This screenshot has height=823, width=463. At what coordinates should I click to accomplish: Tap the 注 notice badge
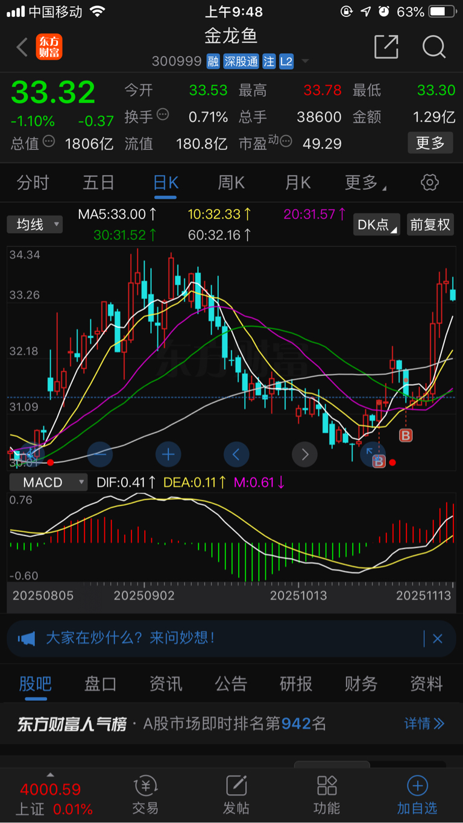(x=269, y=61)
